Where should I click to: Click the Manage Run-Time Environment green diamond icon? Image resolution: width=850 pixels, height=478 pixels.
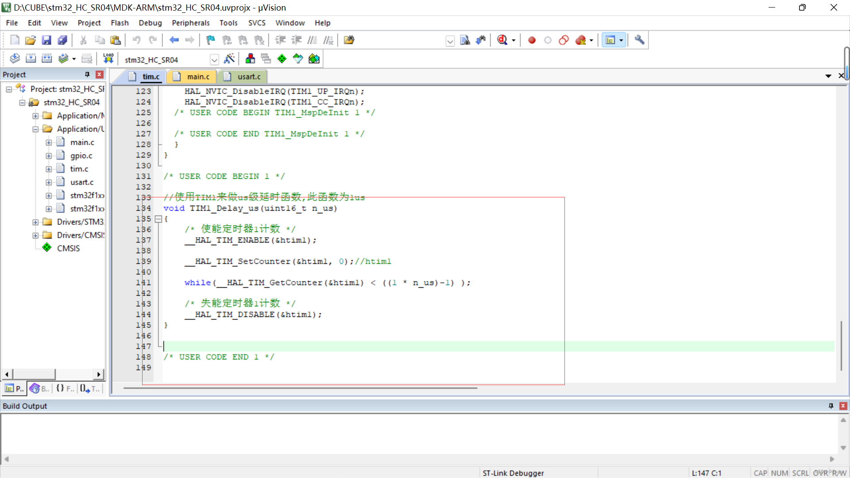click(282, 58)
